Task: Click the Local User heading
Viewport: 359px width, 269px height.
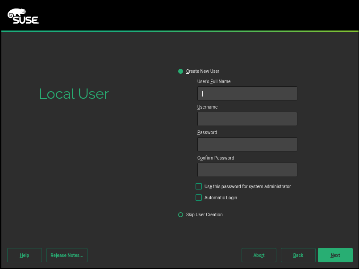Action: 74,94
